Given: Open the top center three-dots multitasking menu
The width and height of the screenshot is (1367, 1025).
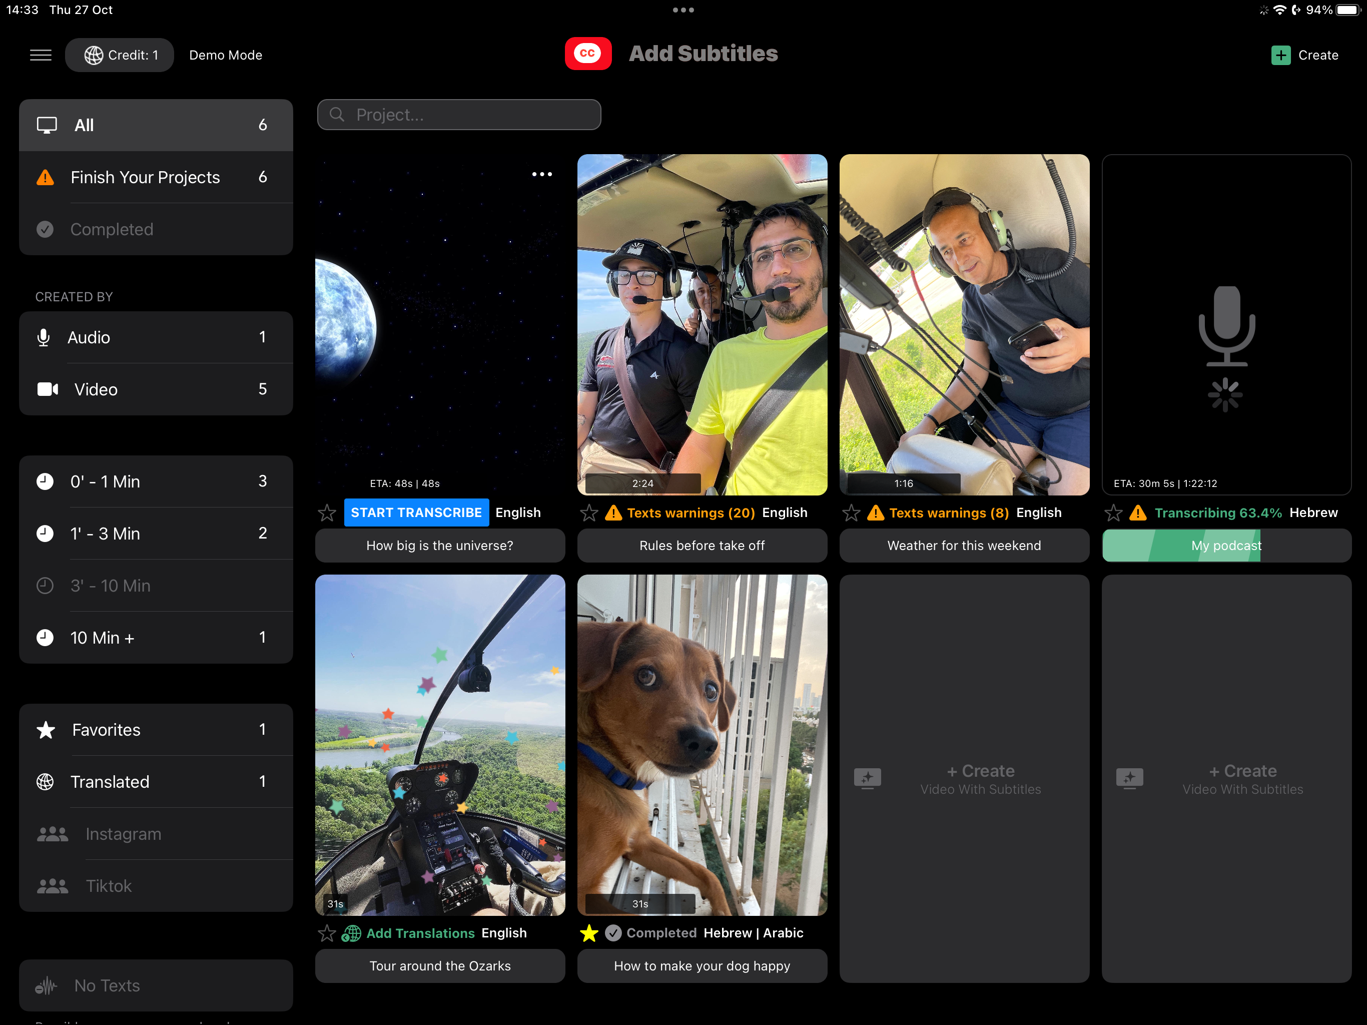Looking at the screenshot, I should coord(683,10).
